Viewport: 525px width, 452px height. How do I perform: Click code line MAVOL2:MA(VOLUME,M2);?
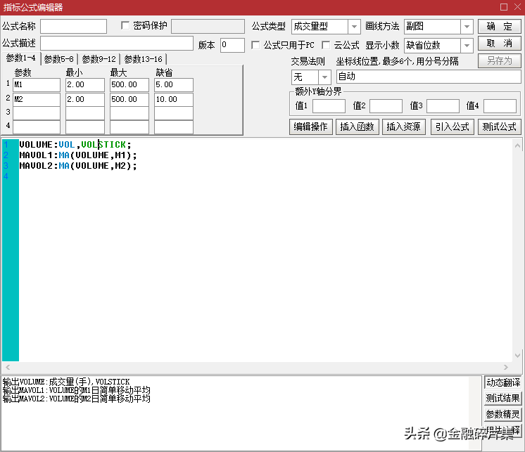(78, 166)
